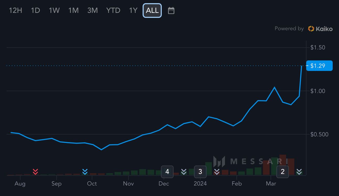Click the blue double-chevron event marker near October

pyautogui.click(x=85, y=172)
